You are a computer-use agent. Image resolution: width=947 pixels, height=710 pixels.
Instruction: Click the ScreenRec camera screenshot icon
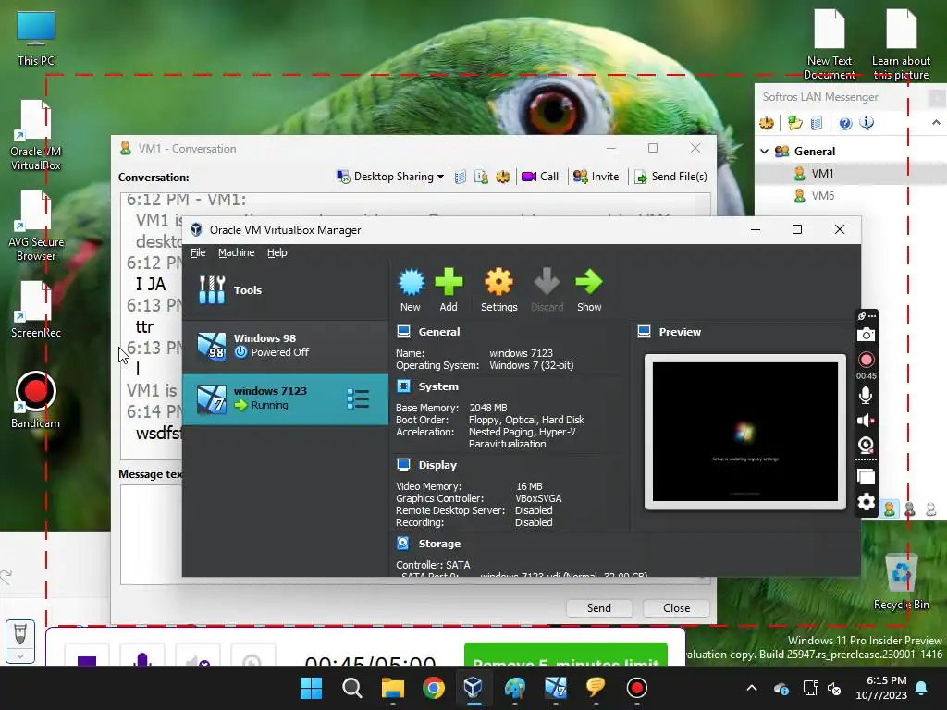click(866, 335)
